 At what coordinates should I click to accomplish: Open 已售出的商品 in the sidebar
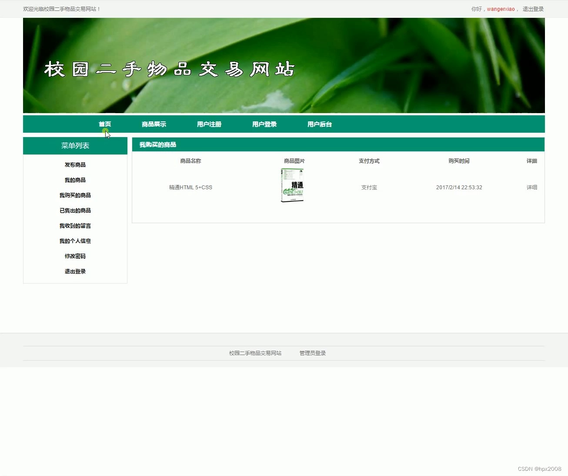(x=75, y=211)
